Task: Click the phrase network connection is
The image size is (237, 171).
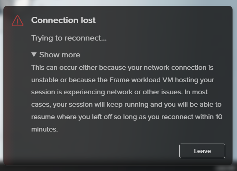Action: (178, 68)
